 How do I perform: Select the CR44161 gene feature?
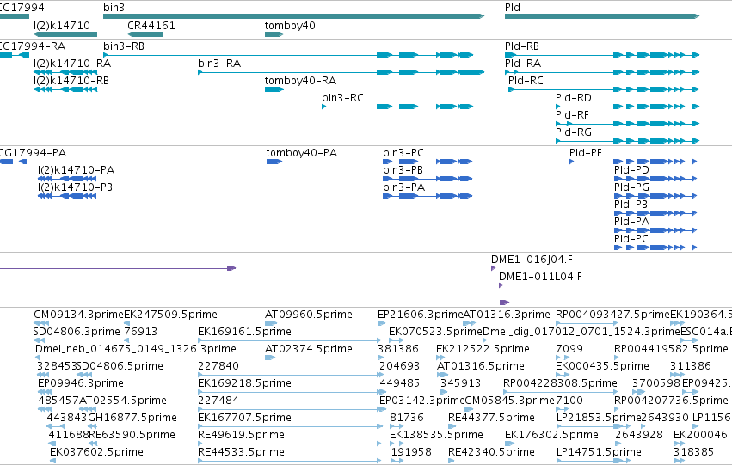pyautogui.click(x=145, y=34)
